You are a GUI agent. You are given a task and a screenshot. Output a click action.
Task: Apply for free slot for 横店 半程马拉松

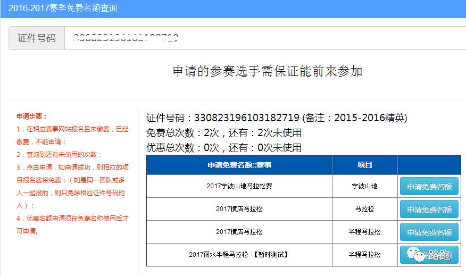point(429,232)
